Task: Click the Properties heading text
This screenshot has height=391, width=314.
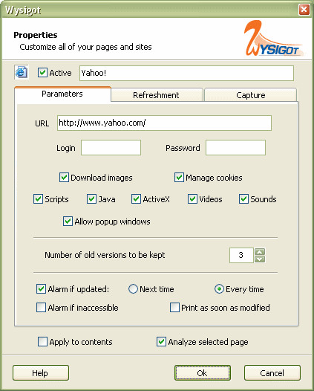Action: 36,35
